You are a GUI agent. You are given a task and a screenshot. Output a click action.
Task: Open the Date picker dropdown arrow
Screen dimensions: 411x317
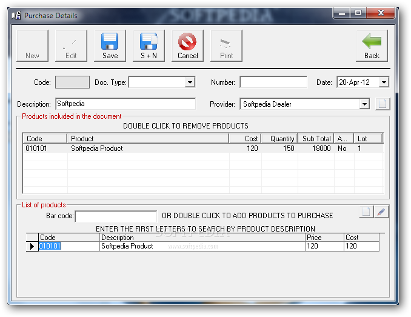pos(384,82)
